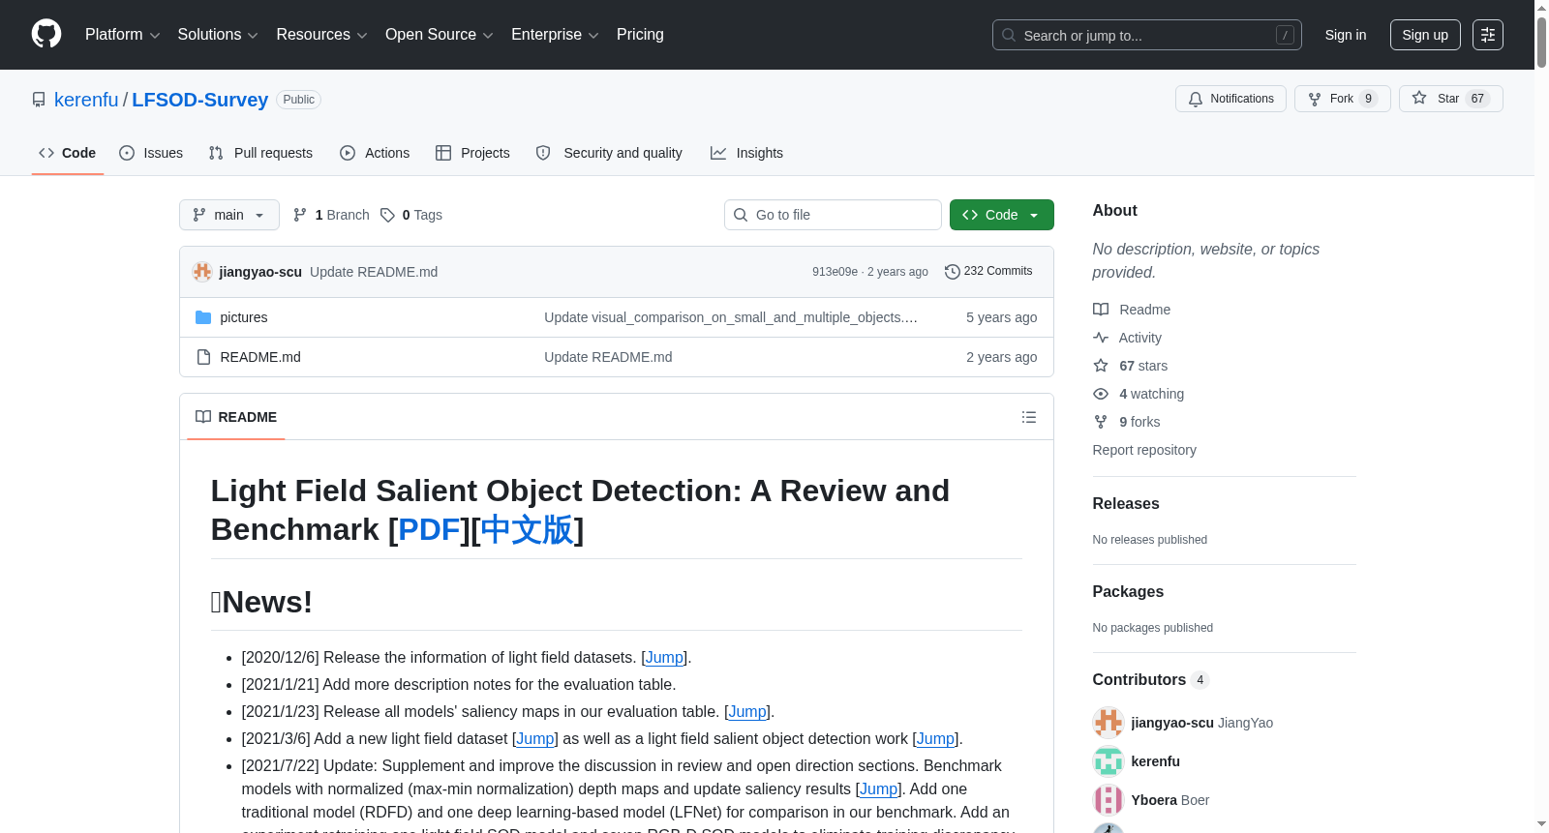The width and height of the screenshot is (1549, 833).
Task: Open kerenfu contributor avatar
Action: (x=1109, y=761)
